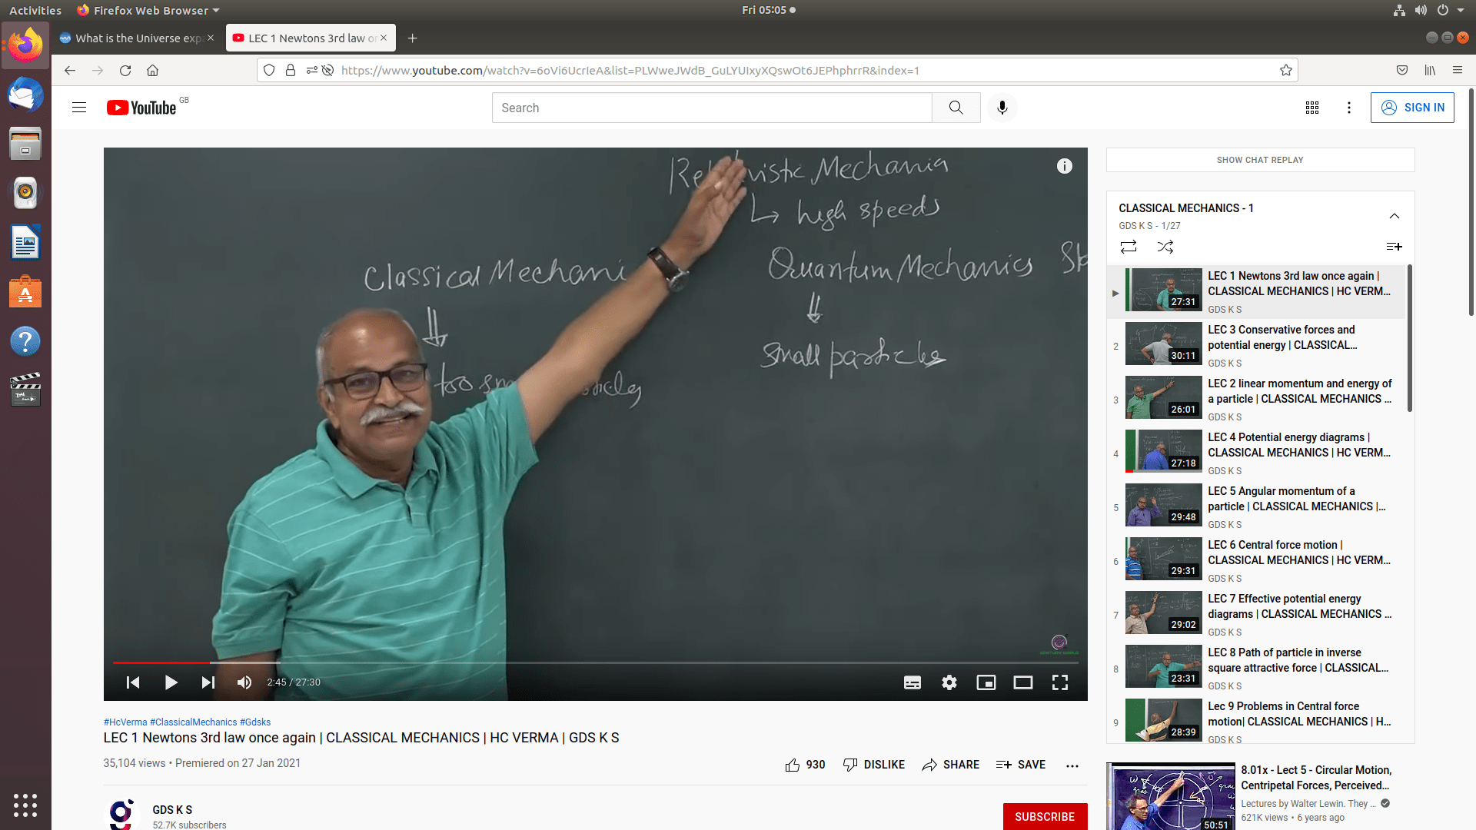Save playlist with add-to icon
This screenshot has height=830, width=1476.
[1395, 247]
